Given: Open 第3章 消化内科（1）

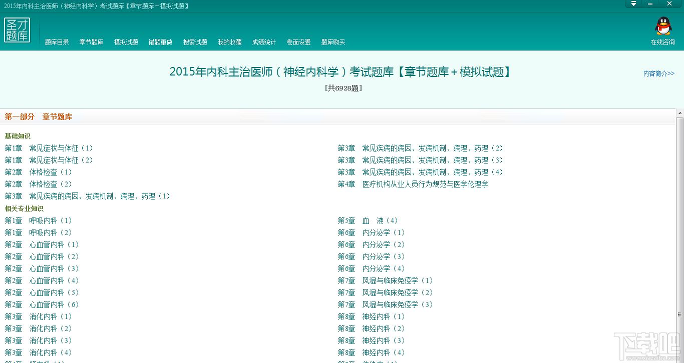Looking at the screenshot, I should click(x=39, y=316).
